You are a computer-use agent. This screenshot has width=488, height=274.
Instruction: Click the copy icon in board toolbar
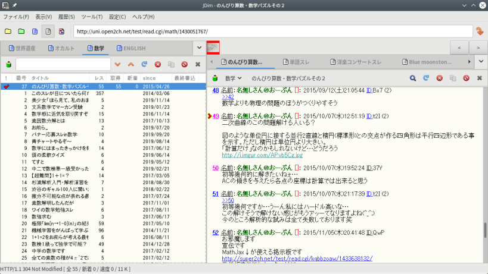(x=171, y=64)
